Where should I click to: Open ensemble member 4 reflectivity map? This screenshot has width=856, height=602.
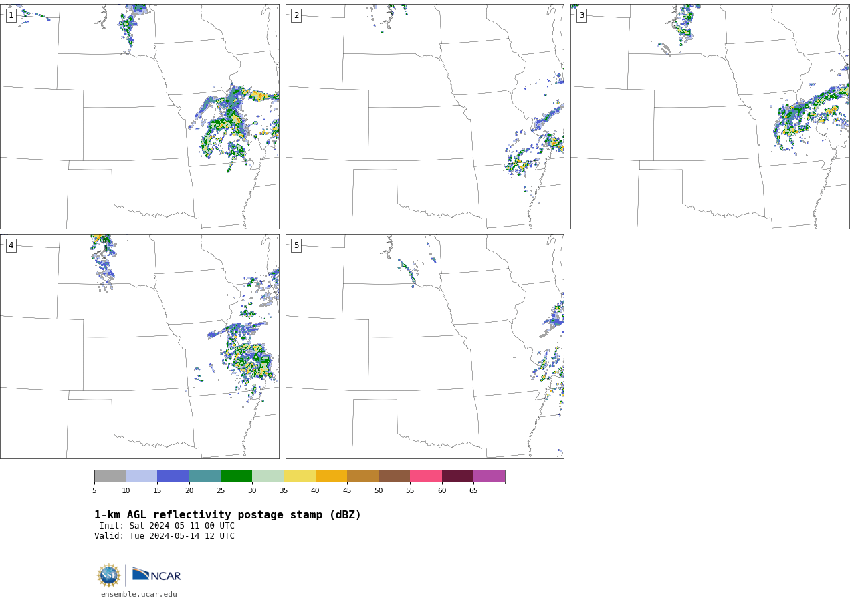click(139, 346)
